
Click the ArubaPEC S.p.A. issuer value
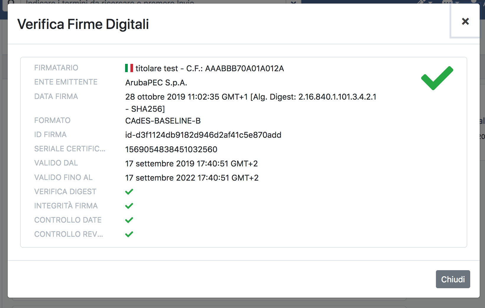tap(156, 83)
